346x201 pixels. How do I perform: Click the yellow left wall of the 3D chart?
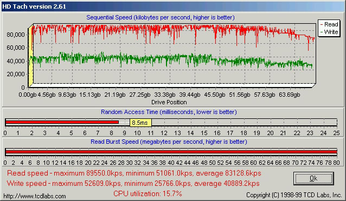click(x=31, y=56)
